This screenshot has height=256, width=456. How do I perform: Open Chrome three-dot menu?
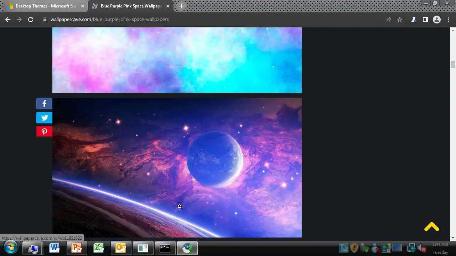pyautogui.click(x=448, y=20)
